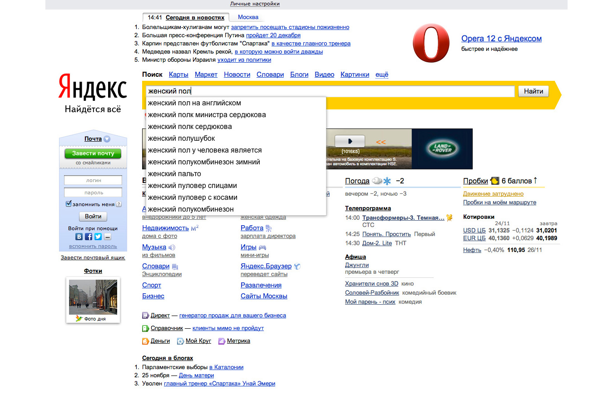Screen dimensions: 613x395
Task: Click the USD ЦБ quote link
Action: (474, 231)
